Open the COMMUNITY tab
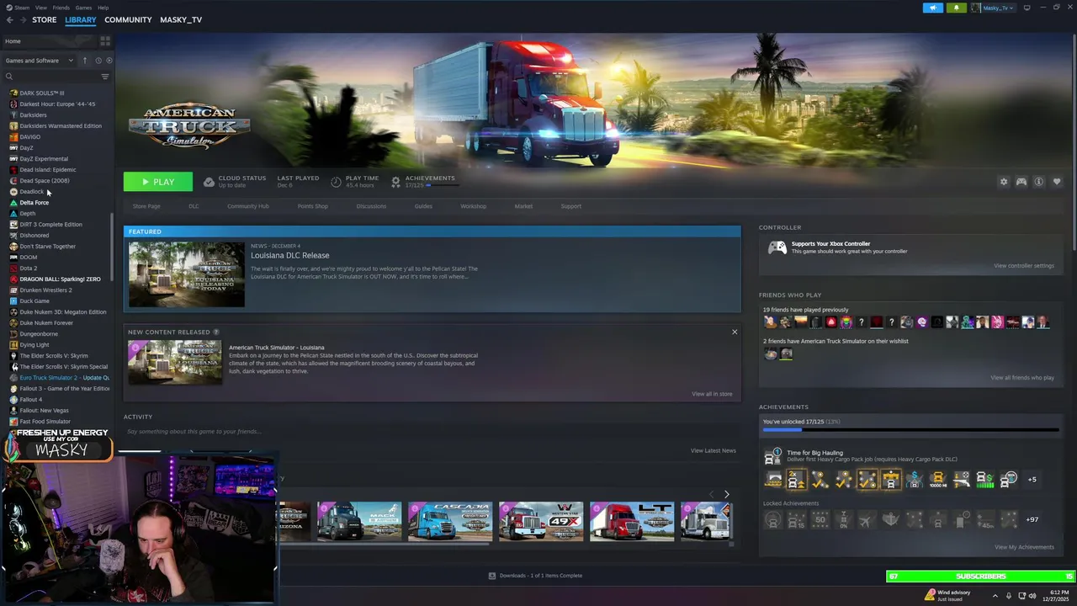This screenshot has height=606, width=1077. [128, 19]
